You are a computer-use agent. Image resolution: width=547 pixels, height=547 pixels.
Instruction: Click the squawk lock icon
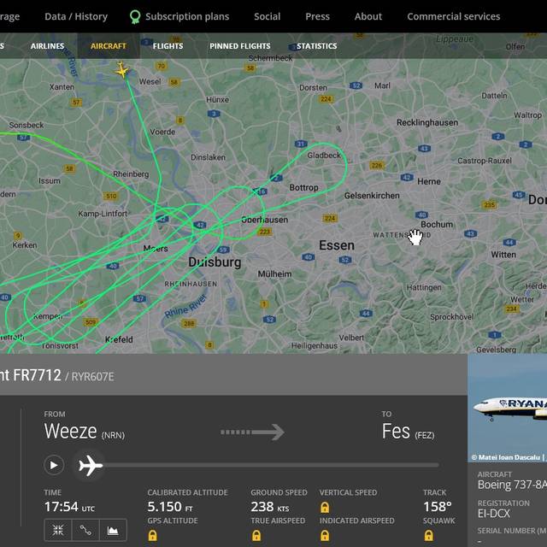429,535
